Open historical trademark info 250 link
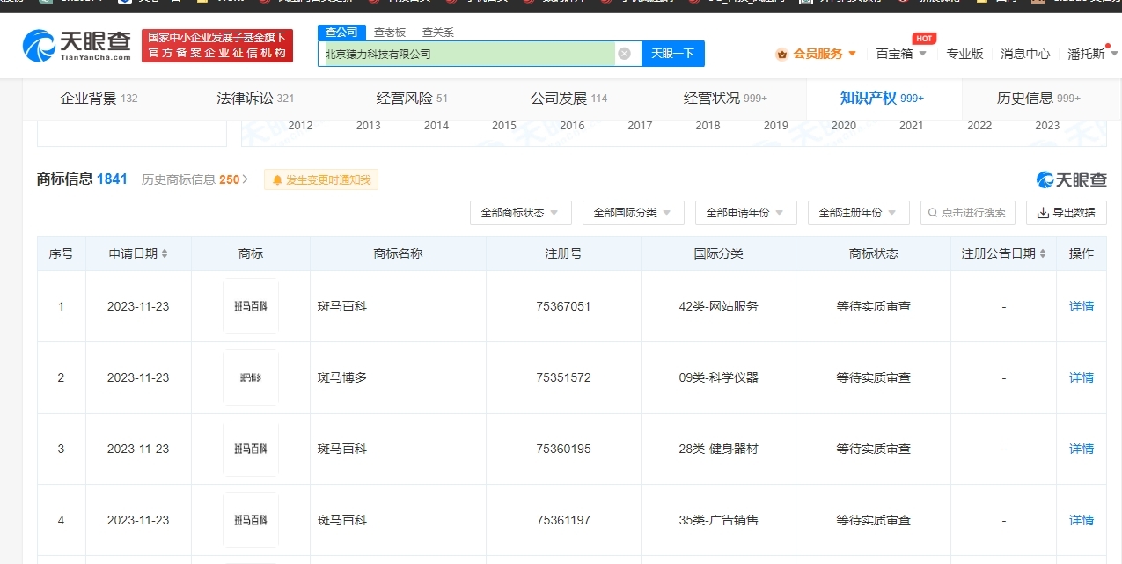The height and width of the screenshot is (564, 1122). 195,179
